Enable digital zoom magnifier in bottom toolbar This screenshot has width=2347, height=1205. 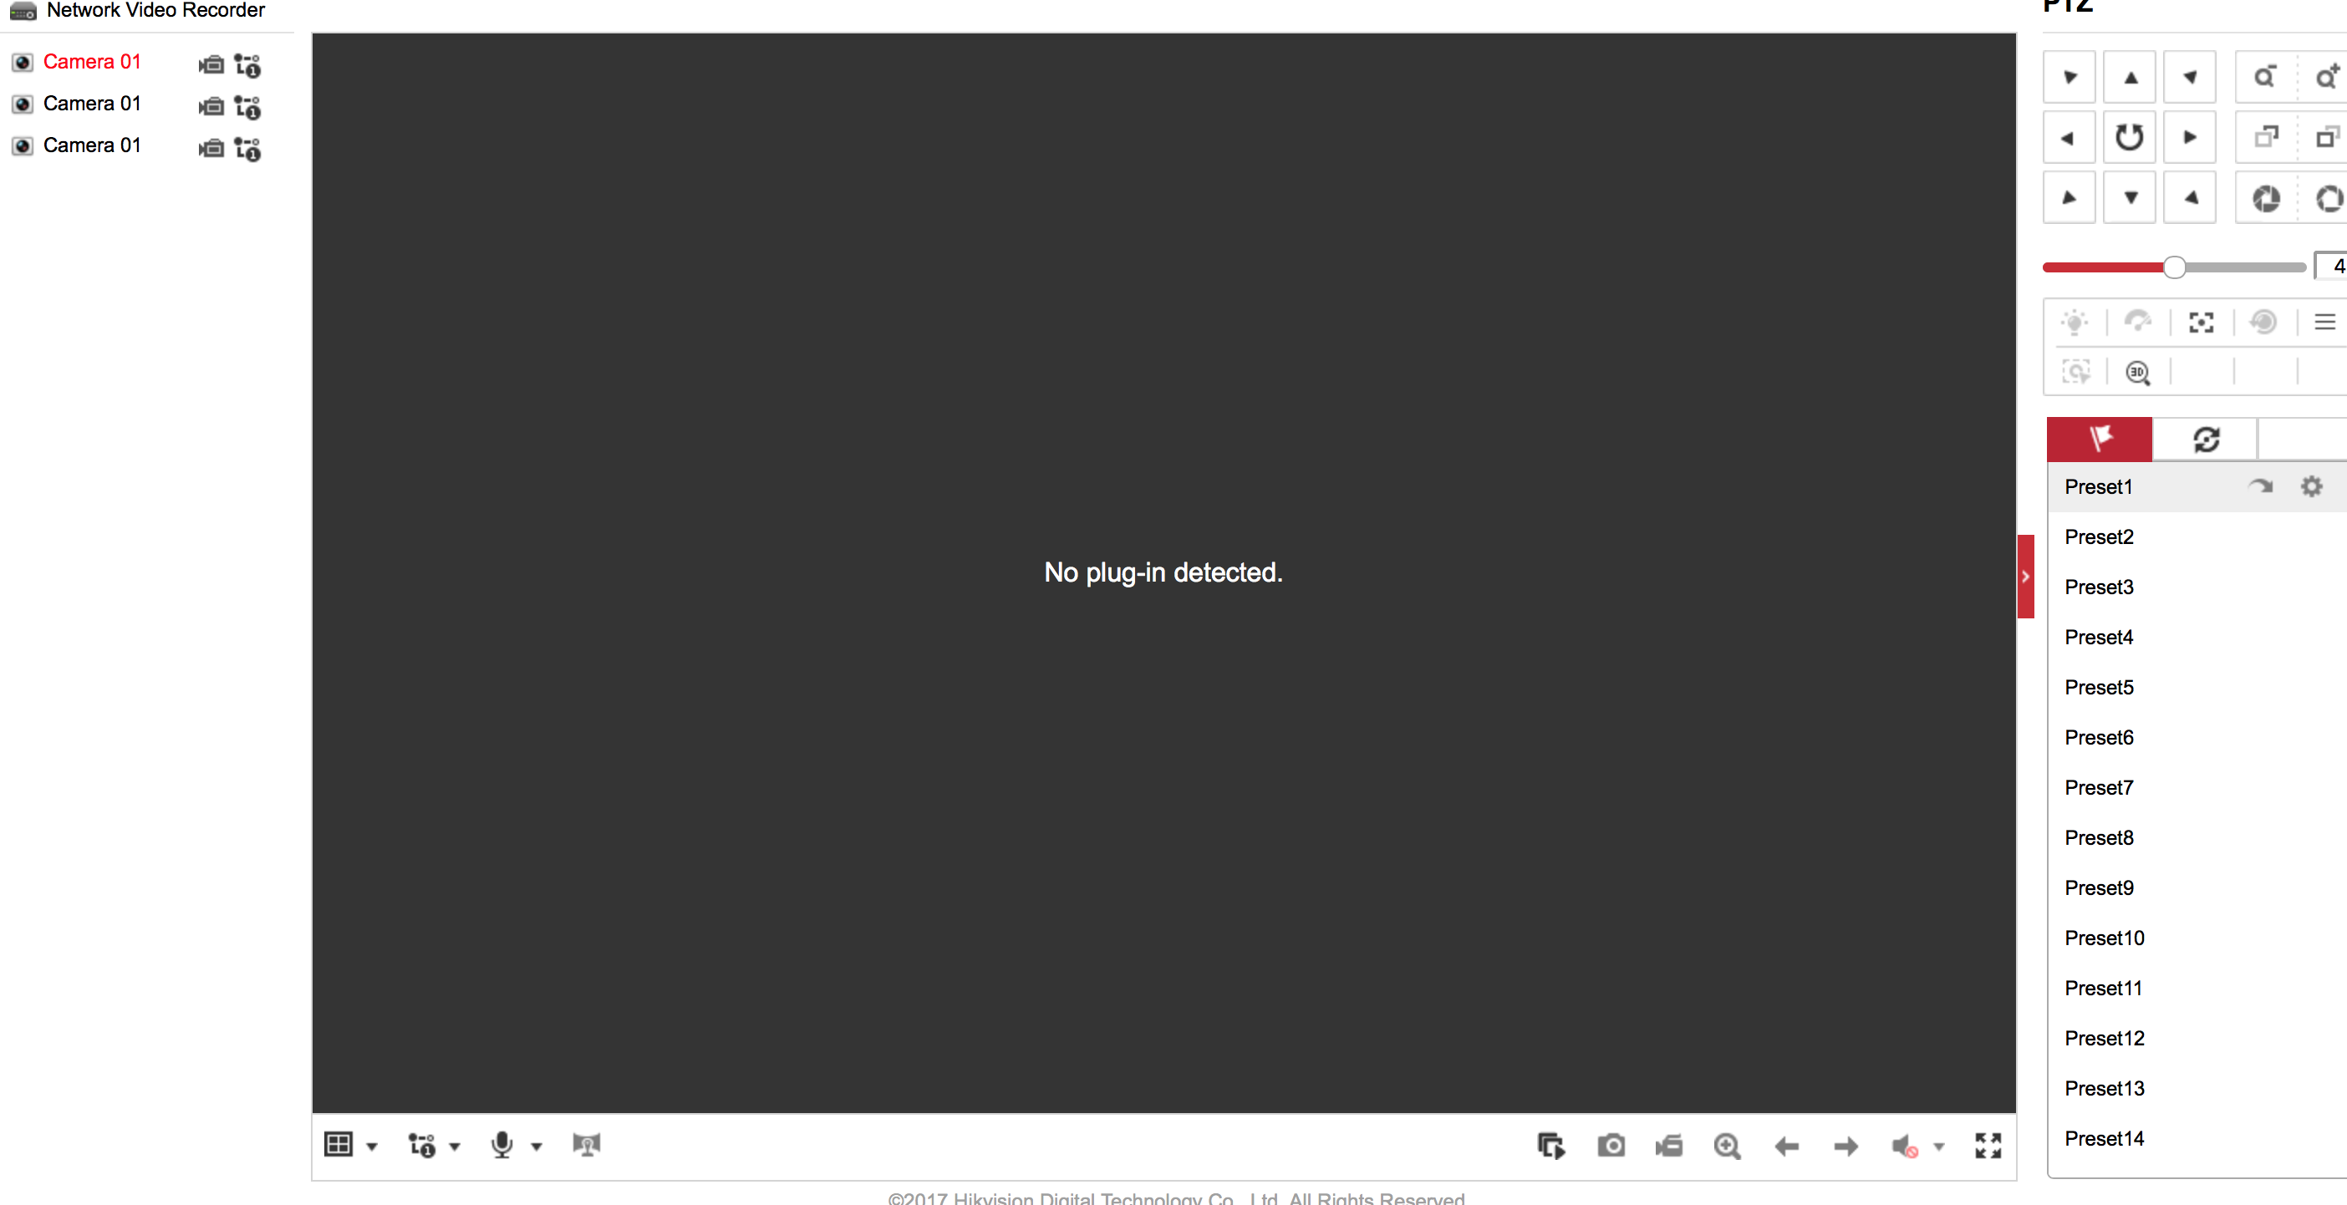coord(1727,1145)
